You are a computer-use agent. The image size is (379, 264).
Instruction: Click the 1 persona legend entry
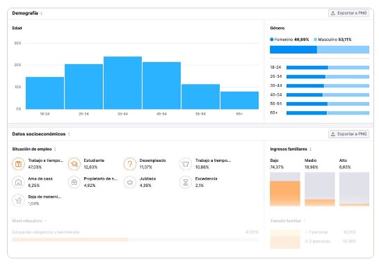click(x=316, y=232)
